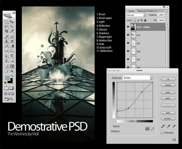Select the Zoom magnifier tool
Viewport: 182px width, 149px height.
point(12,71)
